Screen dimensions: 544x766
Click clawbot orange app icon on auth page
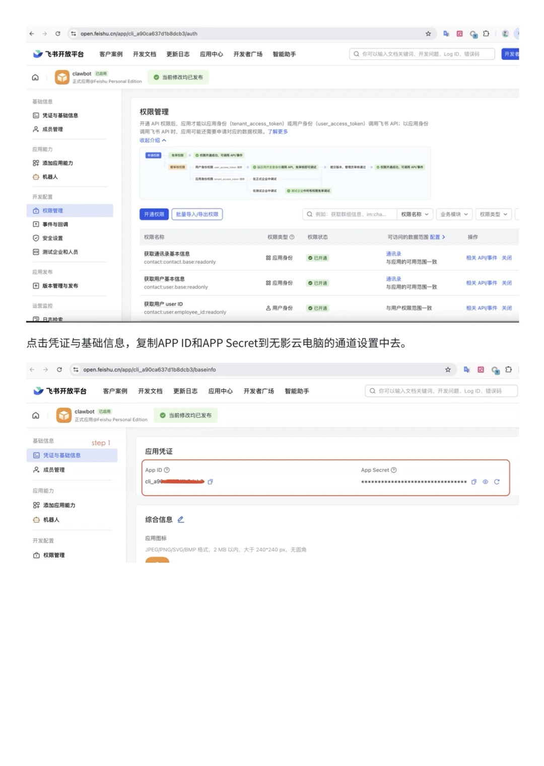(x=62, y=77)
